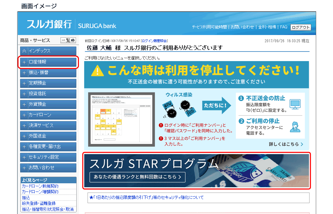The image size is (333, 214).
Task: Open the FAQ header link
Action: [x=284, y=27]
